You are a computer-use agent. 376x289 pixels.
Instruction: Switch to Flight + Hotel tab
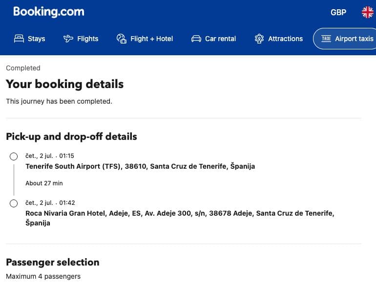[x=145, y=39]
